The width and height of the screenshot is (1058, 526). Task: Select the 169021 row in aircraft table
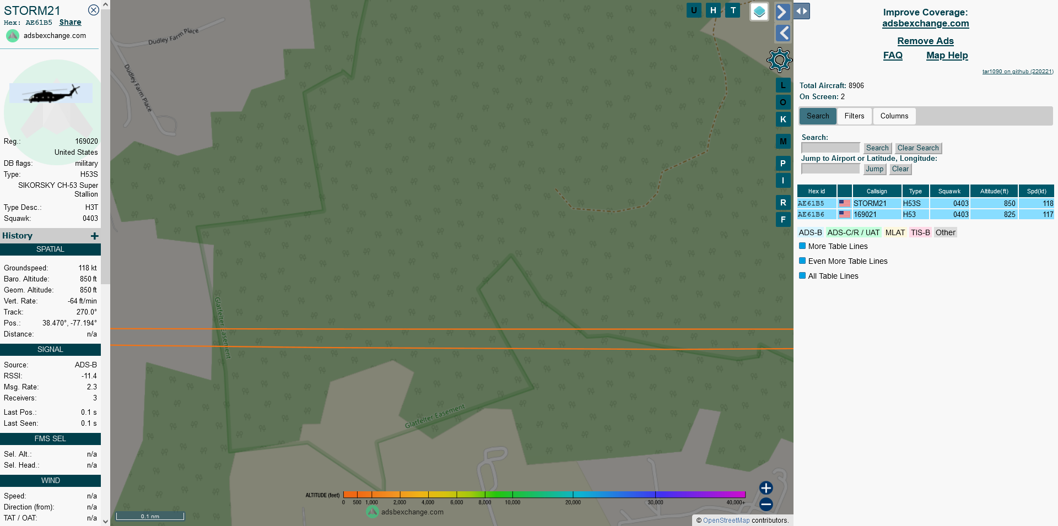(x=926, y=214)
